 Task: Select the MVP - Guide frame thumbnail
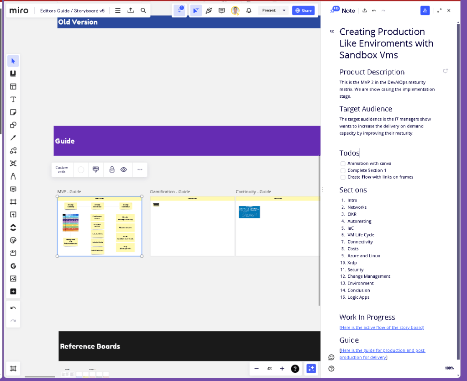100,226
